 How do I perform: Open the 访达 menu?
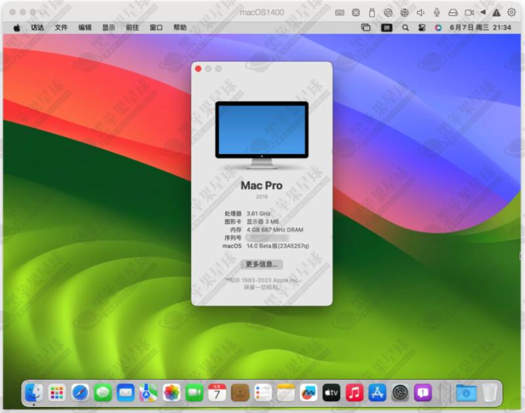pyautogui.click(x=37, y=28)
